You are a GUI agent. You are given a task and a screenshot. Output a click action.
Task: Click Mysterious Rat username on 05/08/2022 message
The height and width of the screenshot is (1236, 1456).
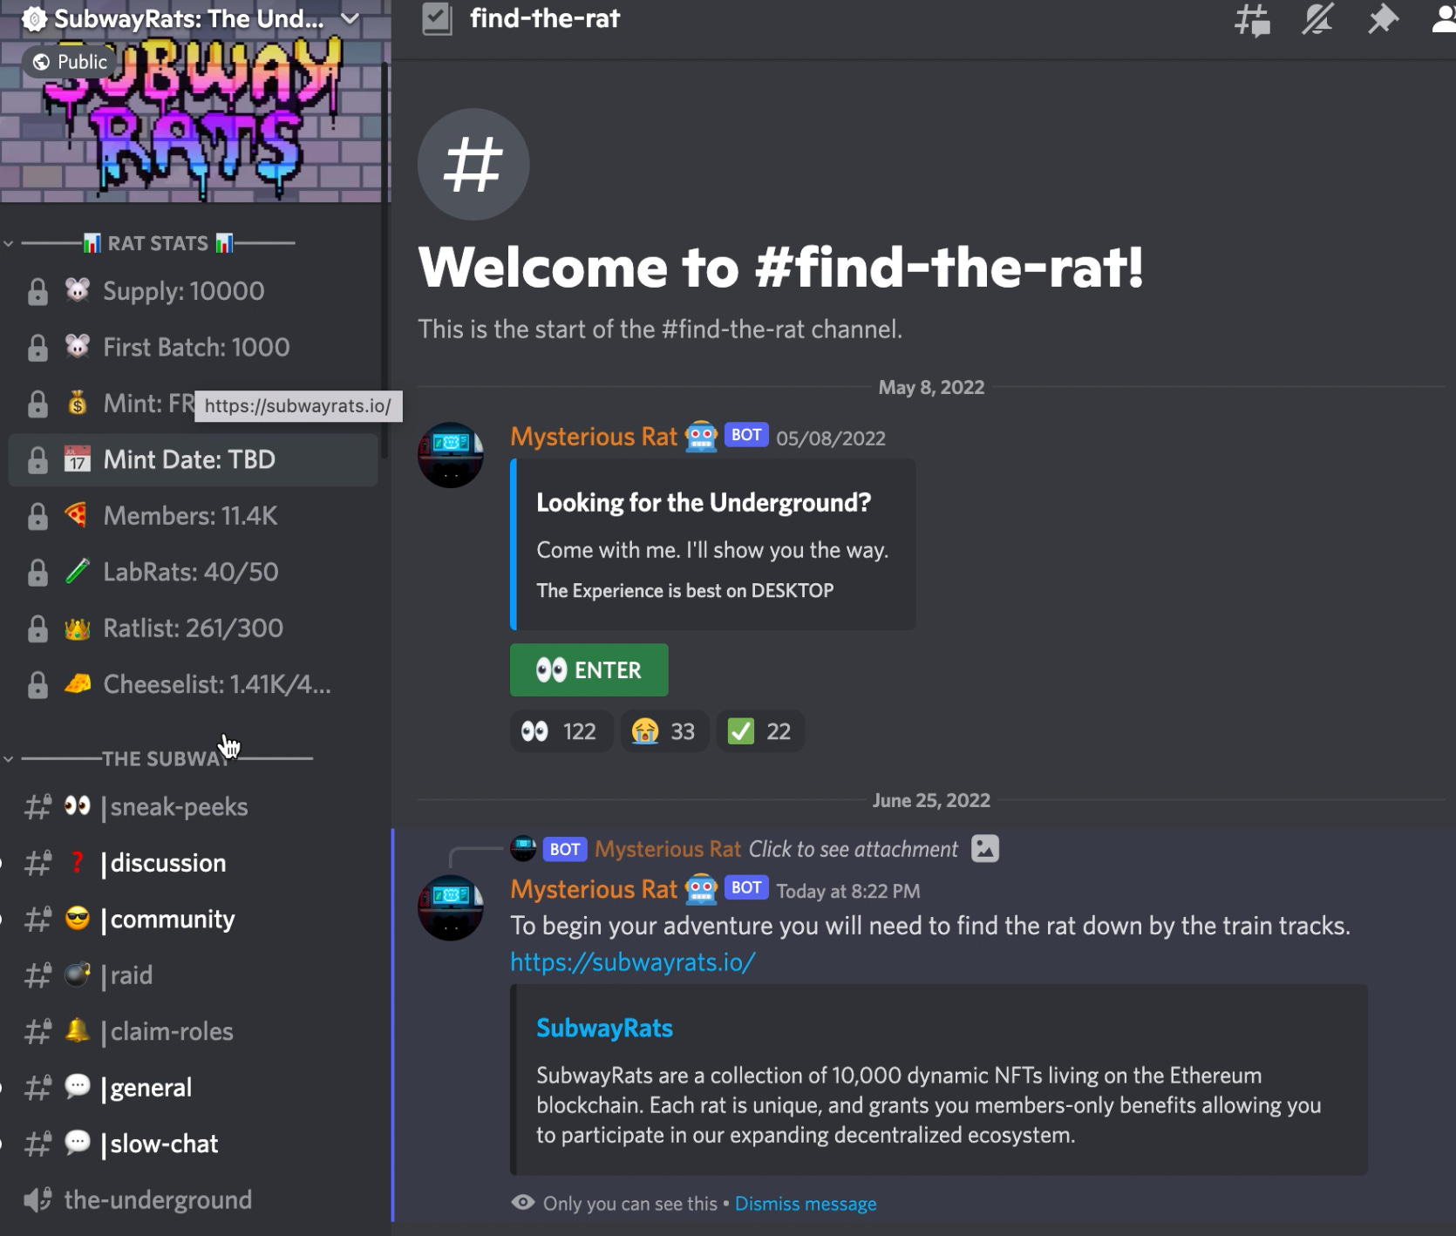click(594, 437)
